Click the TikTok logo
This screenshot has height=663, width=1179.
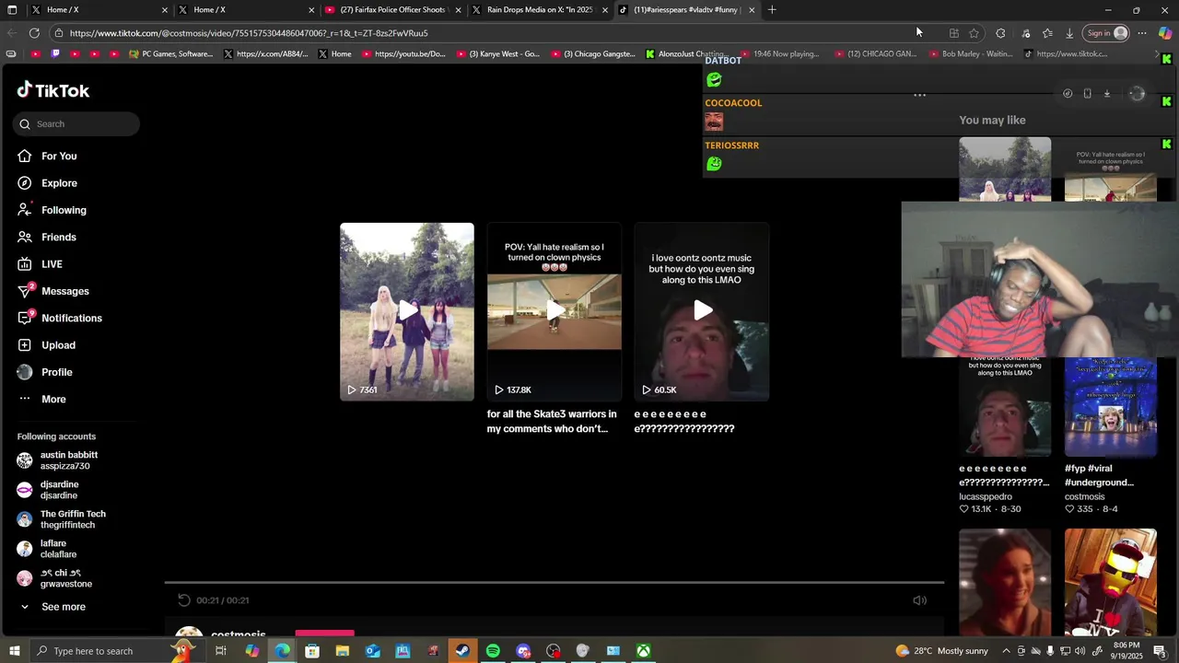(53, 90)
